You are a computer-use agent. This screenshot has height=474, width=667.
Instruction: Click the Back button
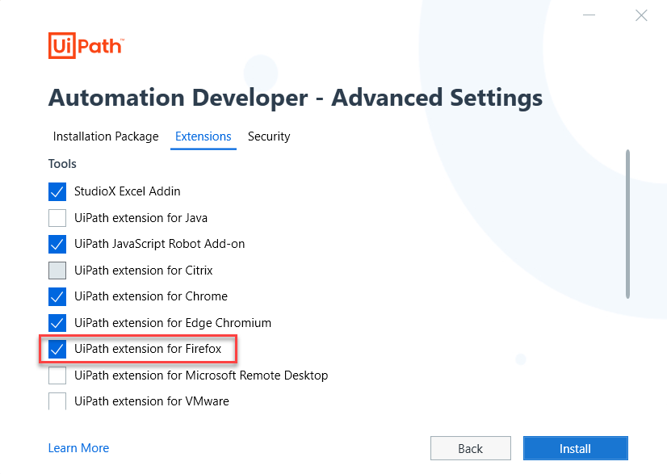pos(471,447)
